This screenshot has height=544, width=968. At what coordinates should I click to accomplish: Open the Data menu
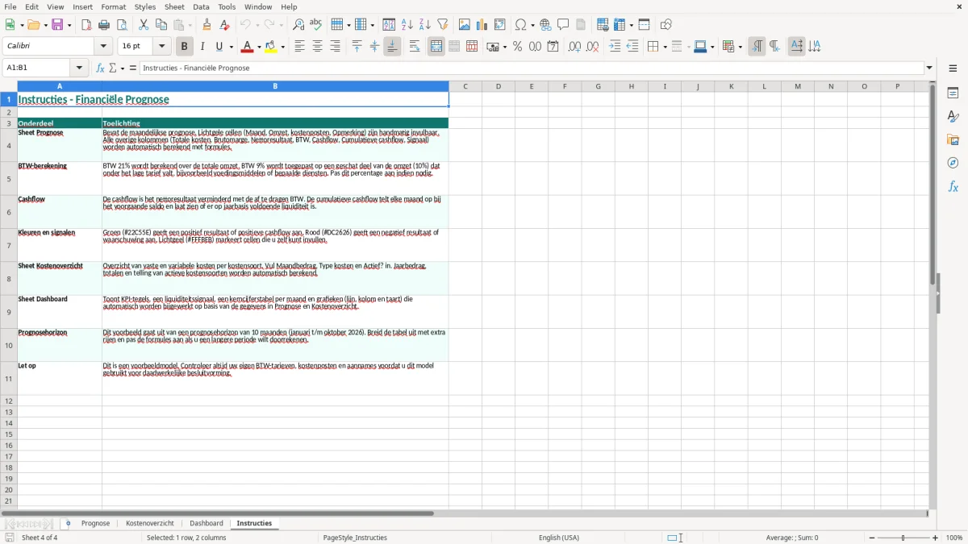click(x=201, y=6)
